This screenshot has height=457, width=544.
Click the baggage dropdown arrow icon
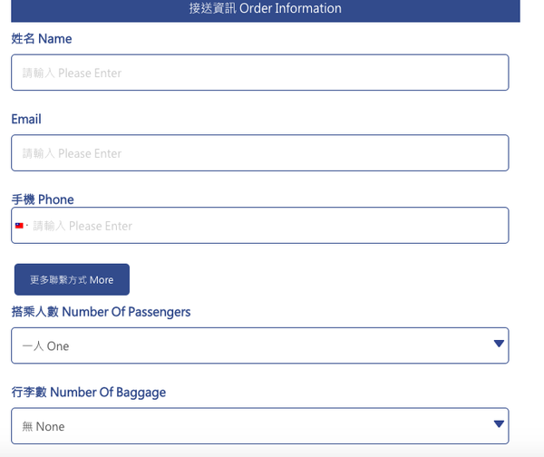coord(498,424)
